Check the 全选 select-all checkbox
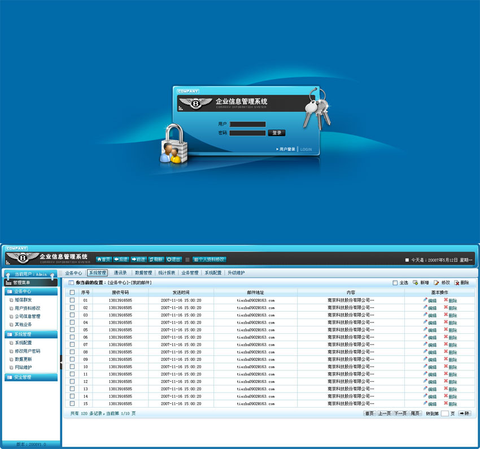480x449 pixels. 395,283
